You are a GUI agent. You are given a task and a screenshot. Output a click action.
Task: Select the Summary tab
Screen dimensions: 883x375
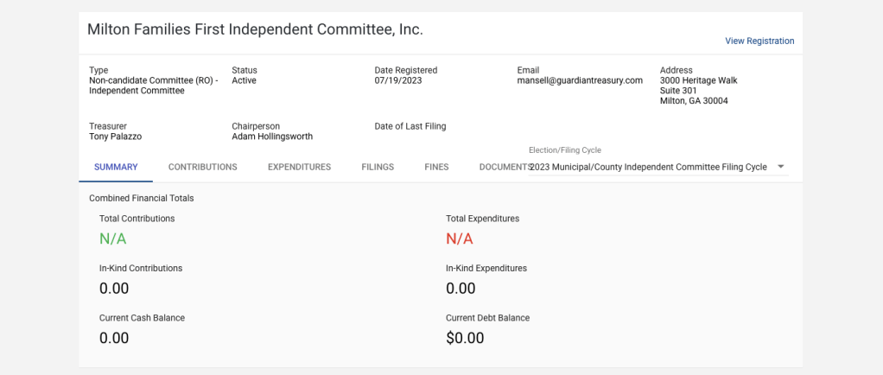click(x=116, y=167)
